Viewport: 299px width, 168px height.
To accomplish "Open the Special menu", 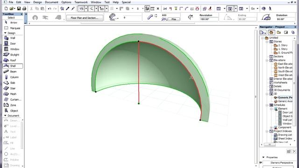I will click(x=126, y=2).
